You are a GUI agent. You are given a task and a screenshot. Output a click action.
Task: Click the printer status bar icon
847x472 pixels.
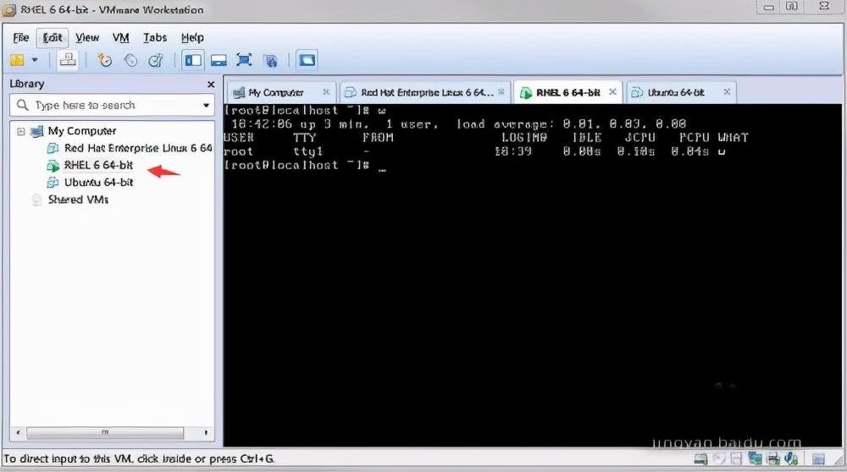tap(773, 459)
